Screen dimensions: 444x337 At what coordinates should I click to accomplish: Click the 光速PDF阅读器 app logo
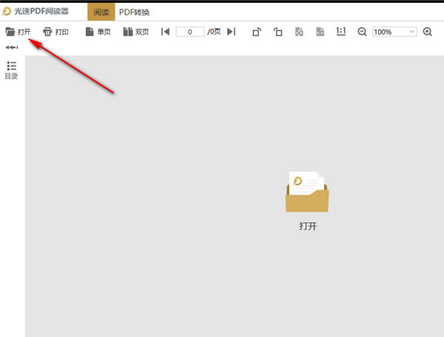point(7,11)
